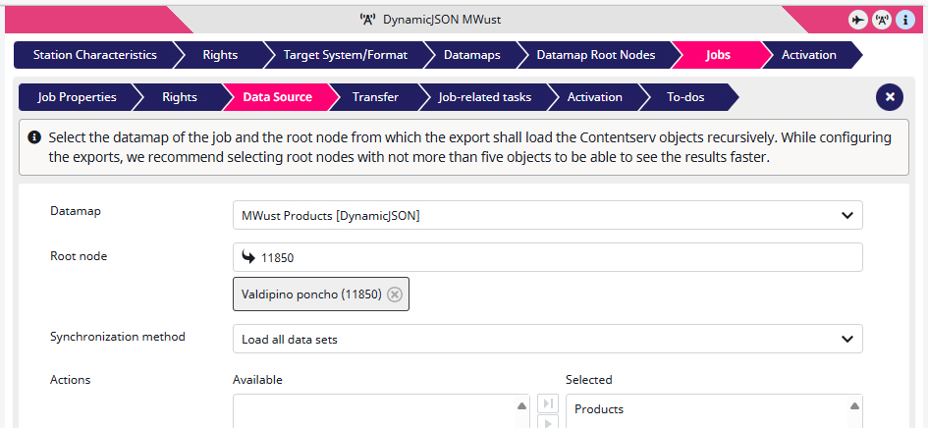Image resolution: width=928 pixels, height=428 pixels.
Task: Switch to the Target System/Format step
Action: [x=345, y=55]
